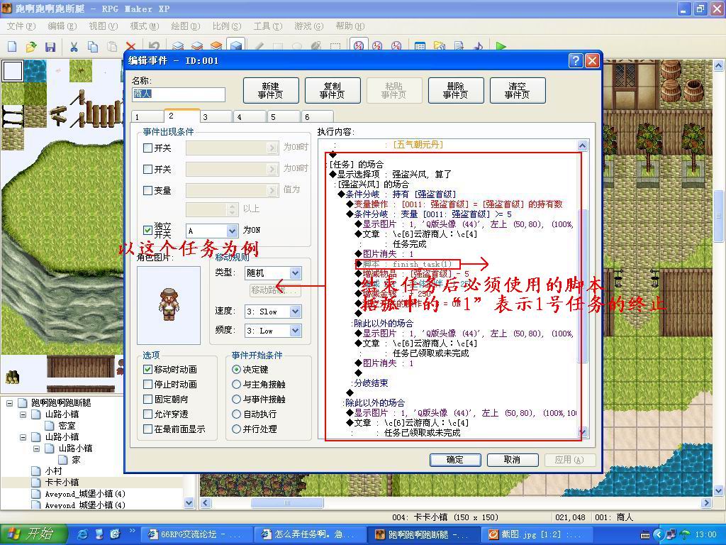This screenshot has width=726, height=545.
Task: Click the dialog help question-mark icon
Action: [575, 61]
